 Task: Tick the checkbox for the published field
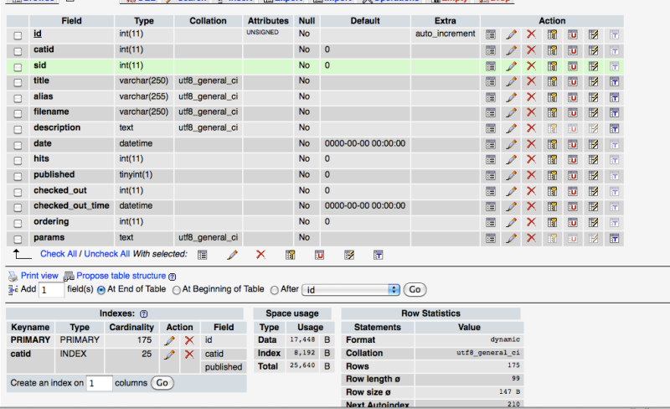18,175
